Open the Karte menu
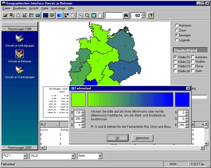 click(45, 8)
